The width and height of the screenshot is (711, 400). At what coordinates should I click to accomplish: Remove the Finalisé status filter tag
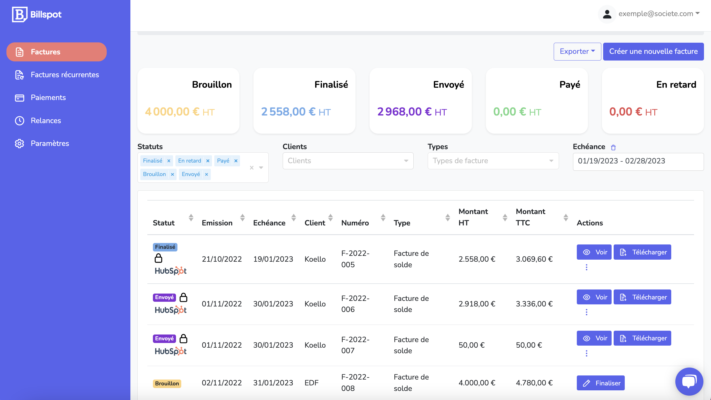169,161
